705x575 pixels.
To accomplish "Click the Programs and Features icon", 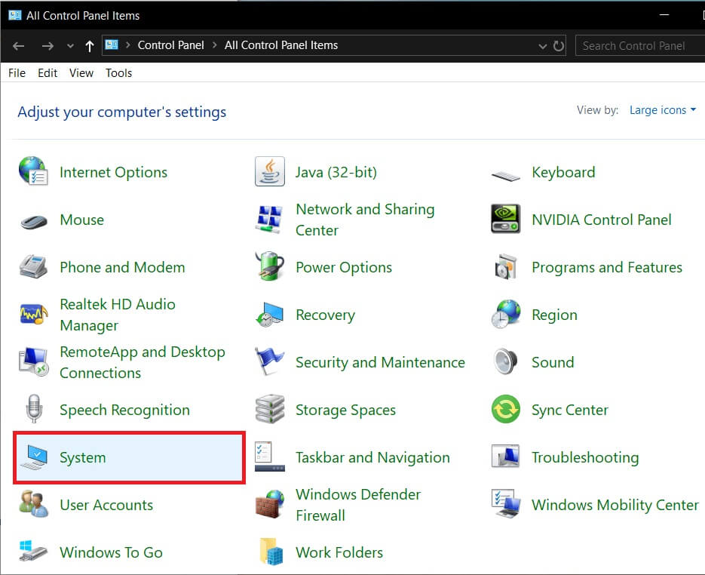I will [506, 267].
